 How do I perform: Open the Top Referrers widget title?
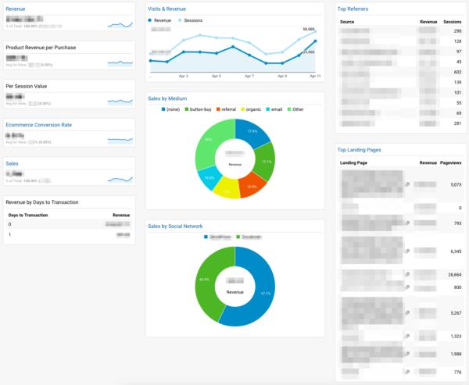[x=353, y=9]
